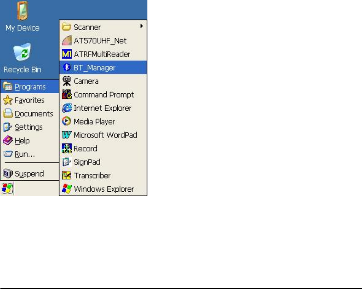Launch Command Prompt from Programs list
This screenshot has height=289, width=362.
(103, 94)
